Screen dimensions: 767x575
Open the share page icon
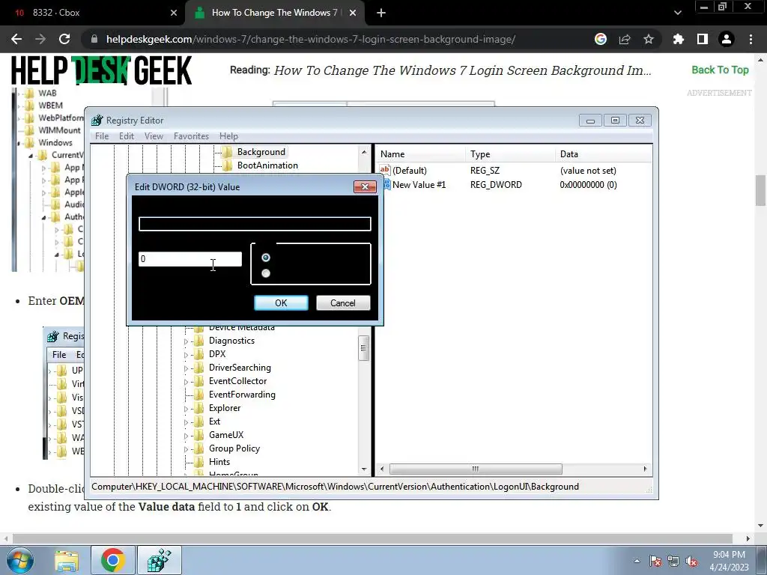625,39
